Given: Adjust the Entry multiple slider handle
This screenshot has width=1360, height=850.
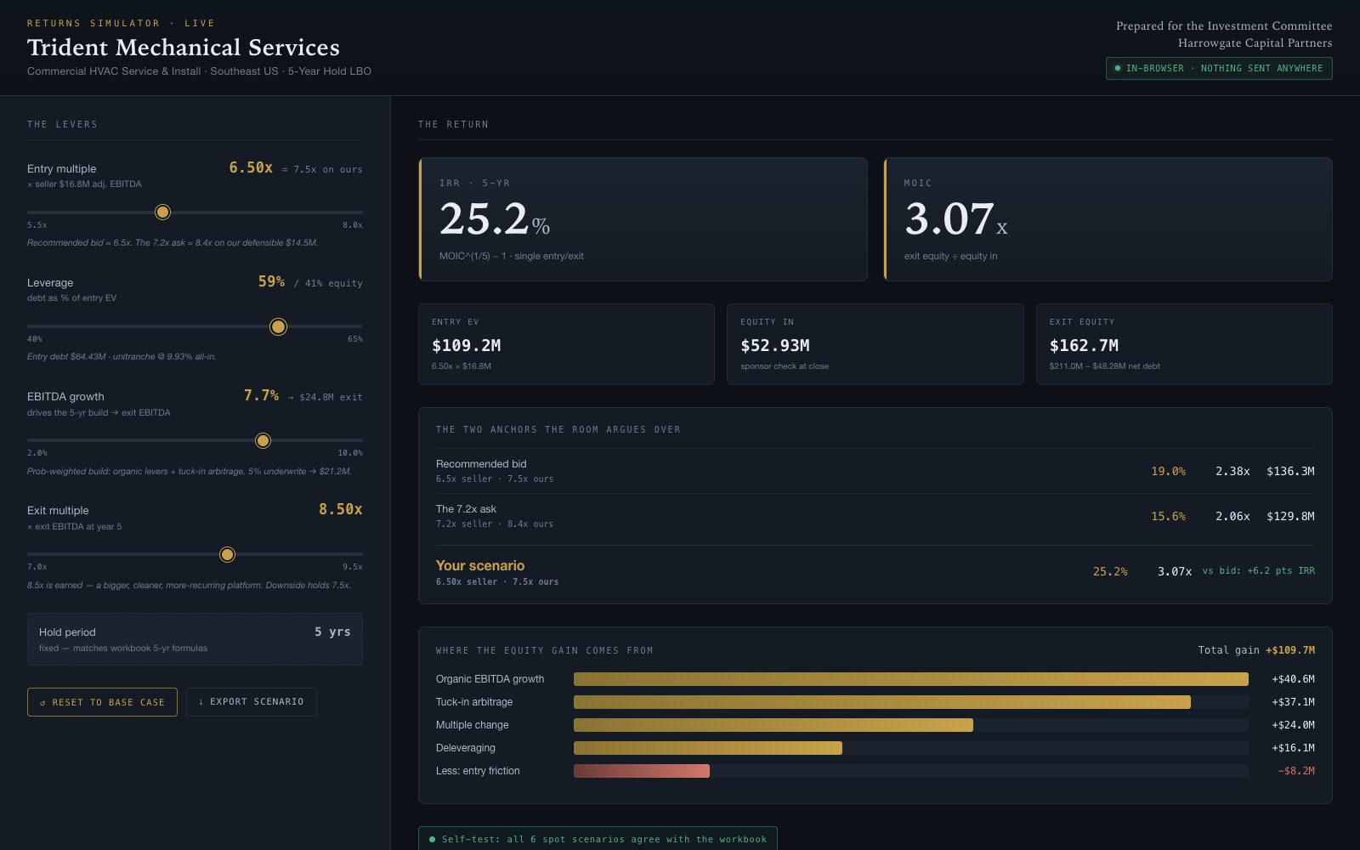Looking at the screenshot, I should 162,212.
